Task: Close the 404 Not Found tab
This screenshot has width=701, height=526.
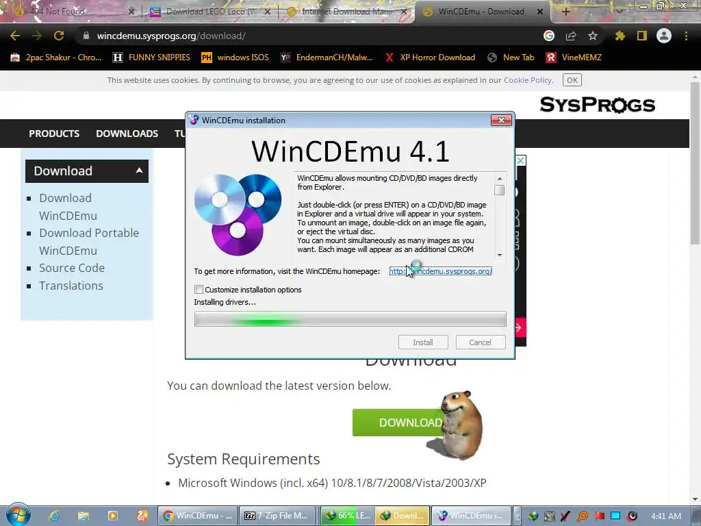Action: (x=131, y=12)
